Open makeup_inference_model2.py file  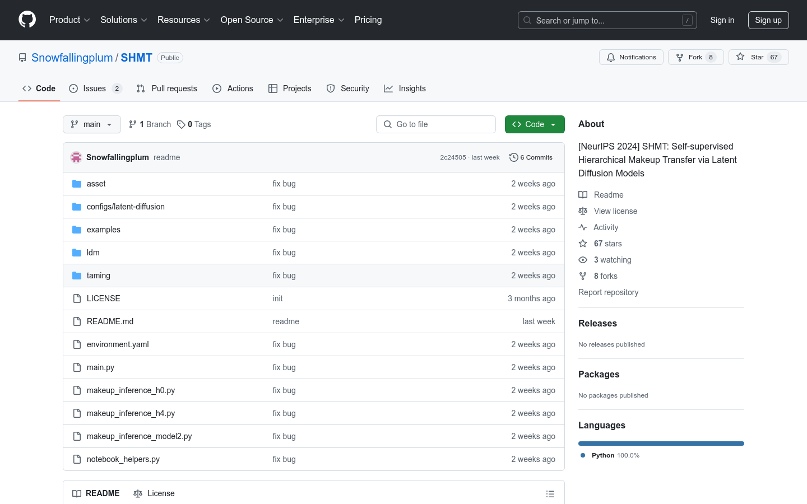click(139, 436)
